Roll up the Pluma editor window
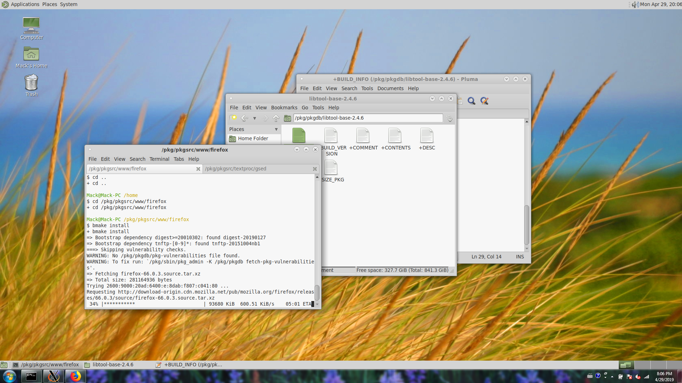The height and width of the screenshot is (383, 682). tap(516, 79)
